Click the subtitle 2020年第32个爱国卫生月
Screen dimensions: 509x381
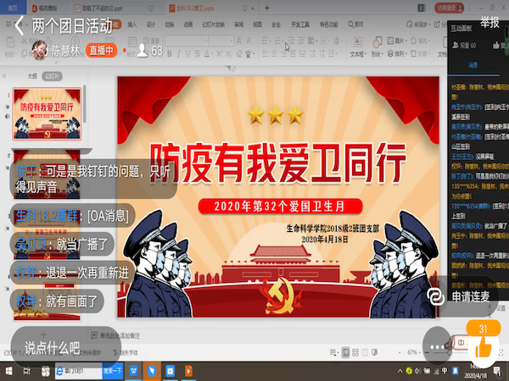click(281, 207)
